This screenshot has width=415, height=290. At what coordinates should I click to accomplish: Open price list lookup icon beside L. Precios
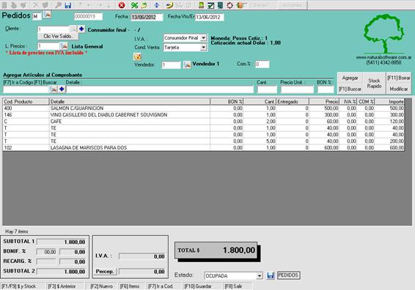click(64, 46)
